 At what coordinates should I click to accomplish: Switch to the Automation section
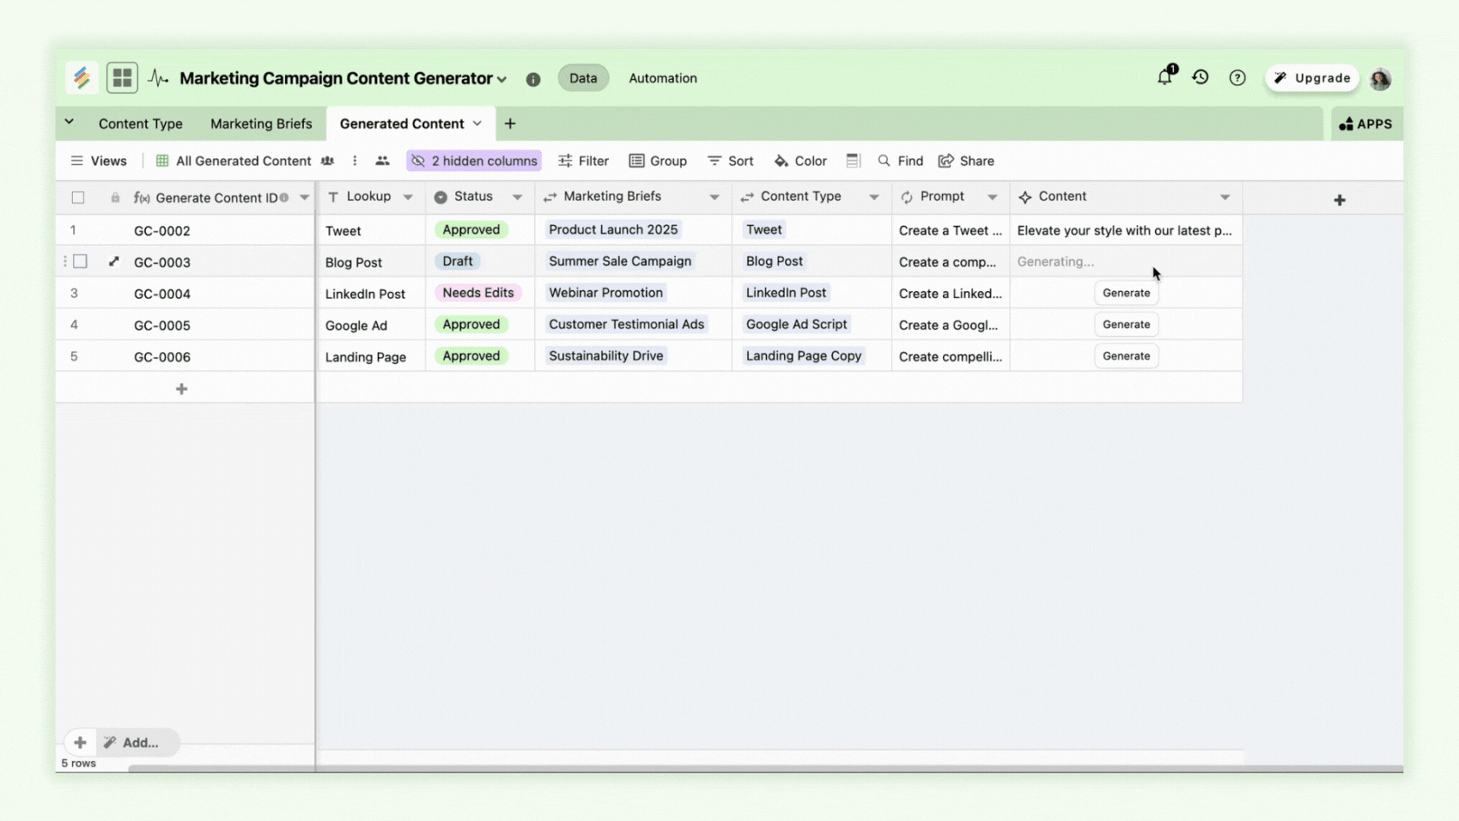pos(663,78)
